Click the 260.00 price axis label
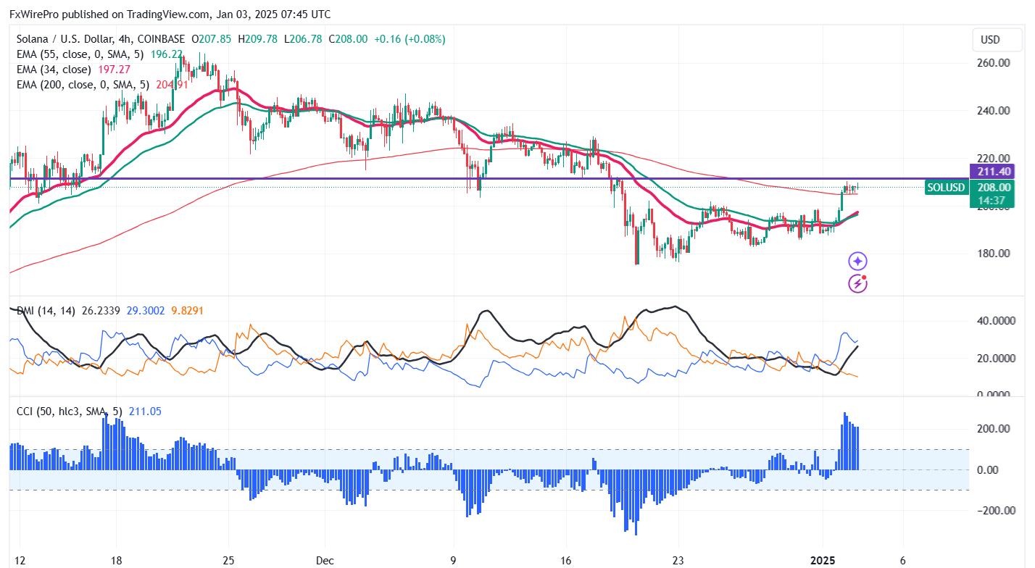This screenshot has width=1035, height=568. click(993, 63)
